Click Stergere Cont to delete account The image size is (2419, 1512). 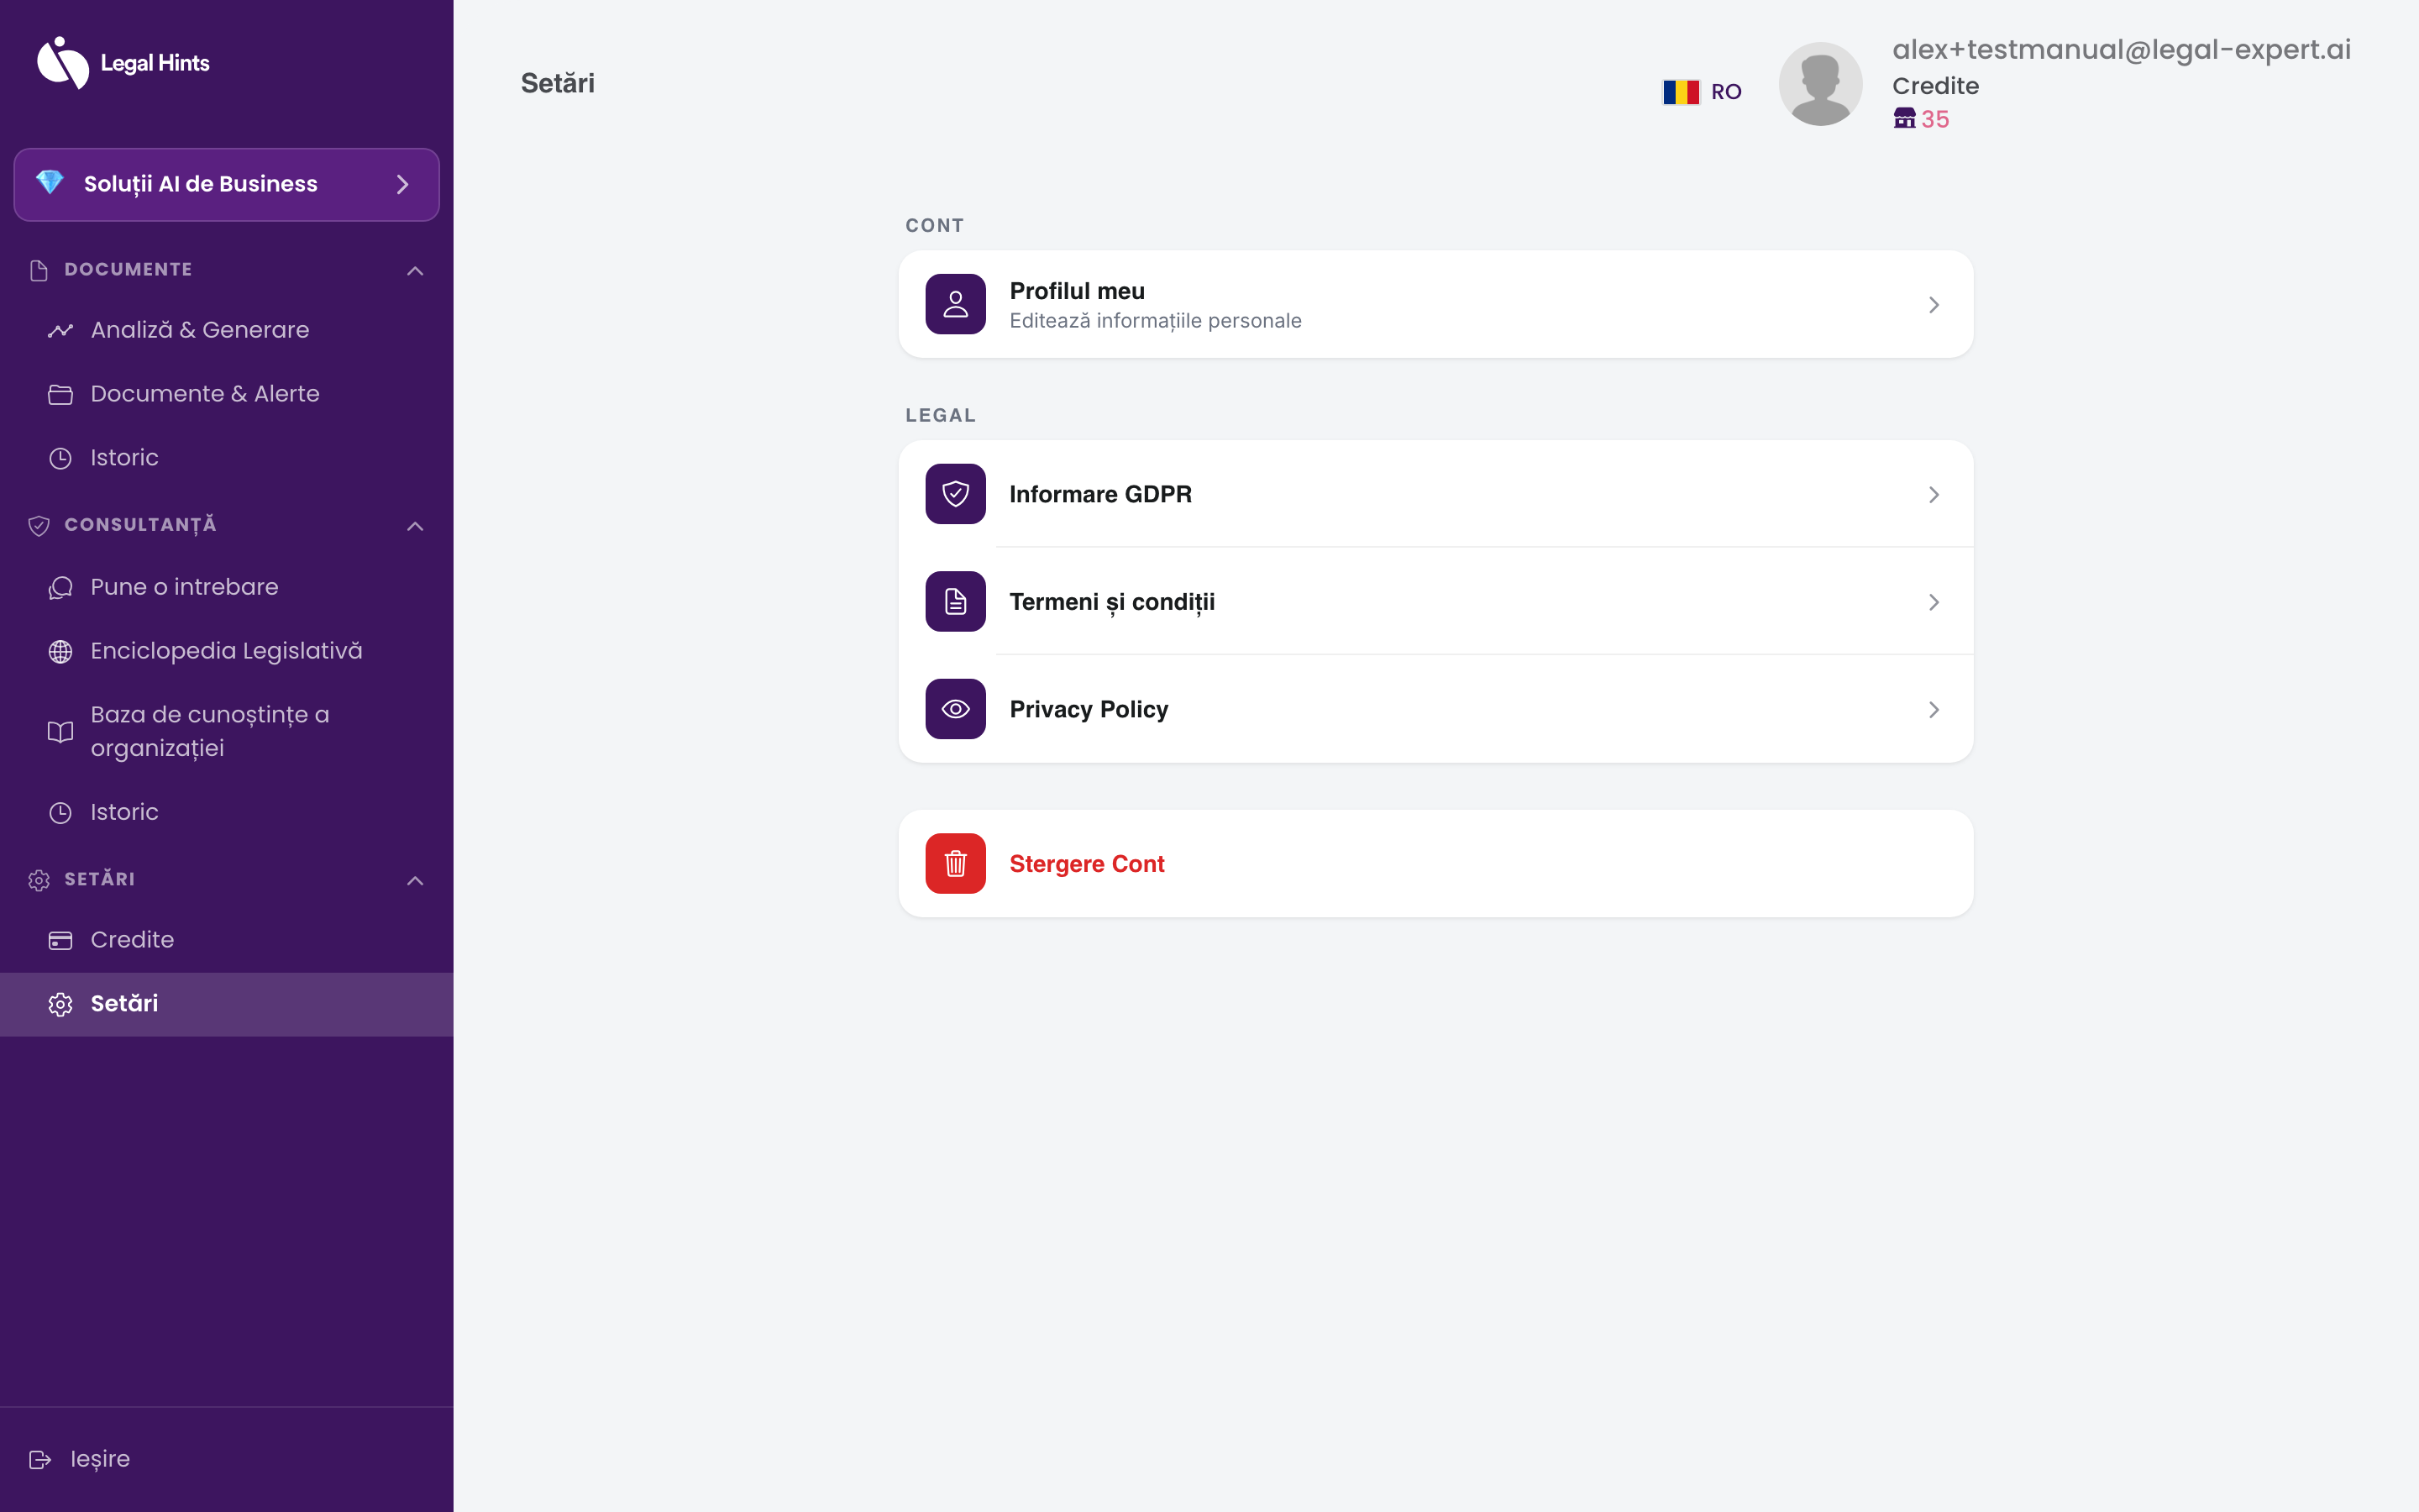pyautogui.click(x=1435, y=863)
